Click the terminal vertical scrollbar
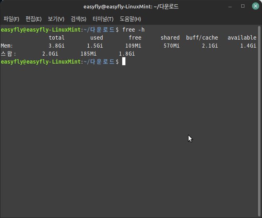This screenshot has height=218, width=262. 259,121
